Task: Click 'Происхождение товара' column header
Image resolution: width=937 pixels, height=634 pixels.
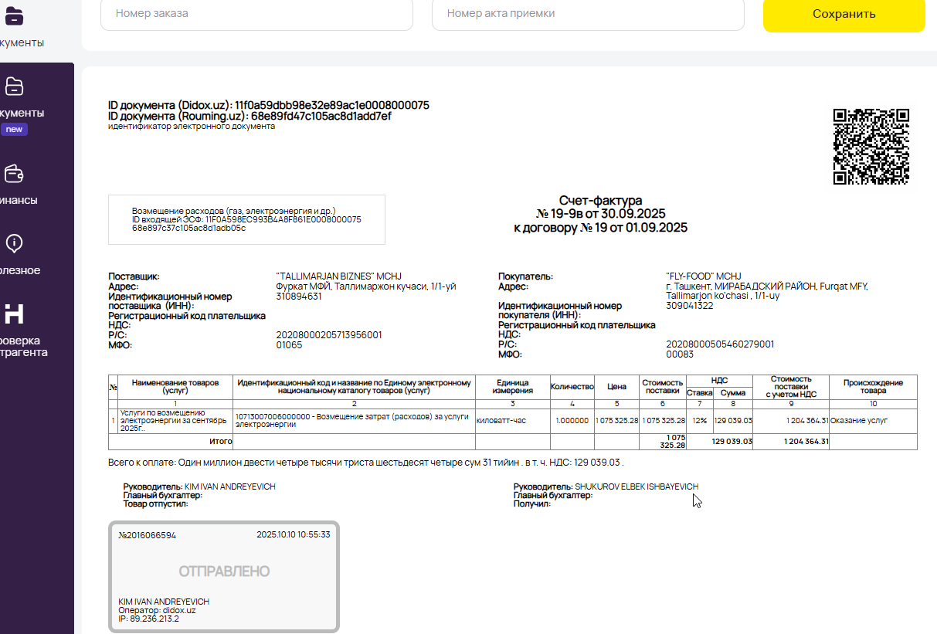Action: [x=873, y=387]
